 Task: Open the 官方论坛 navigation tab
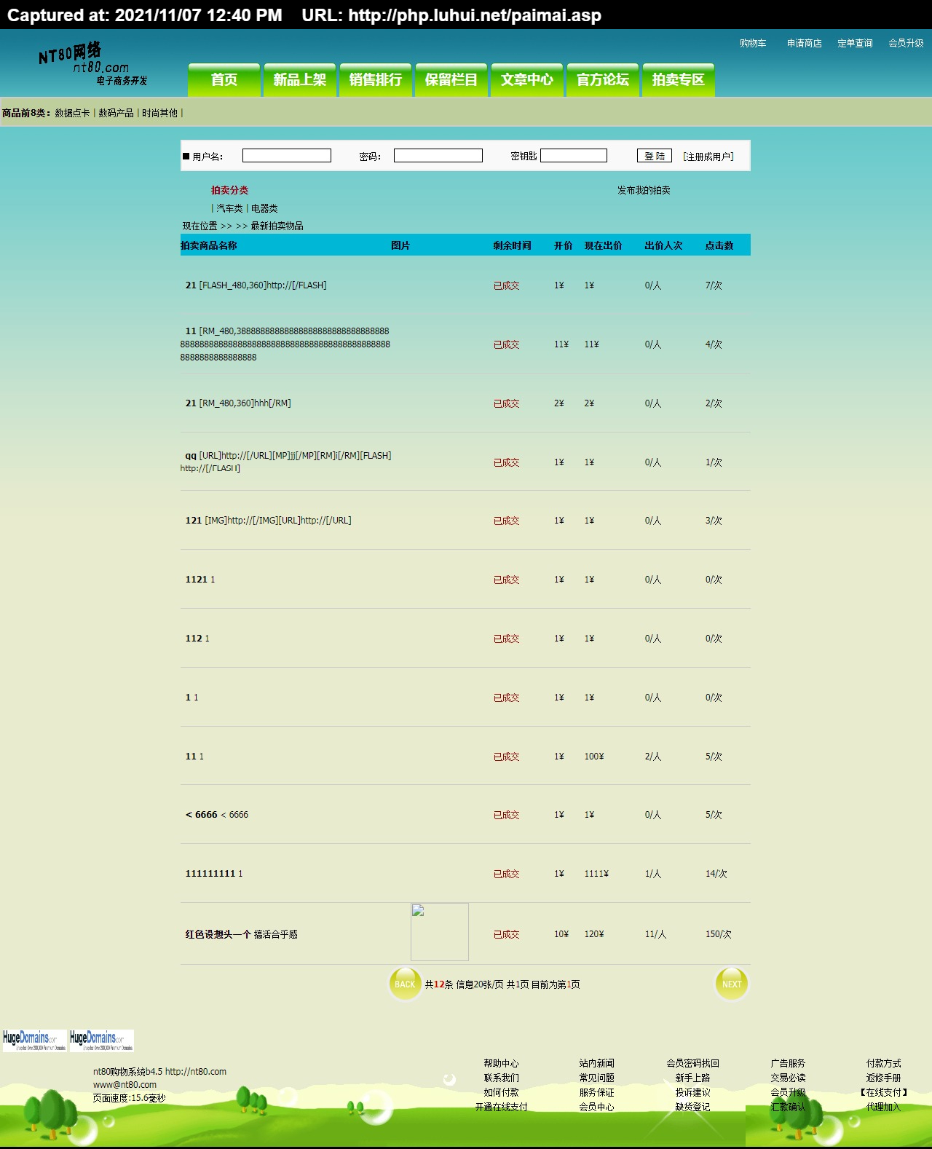click(603, 80)
